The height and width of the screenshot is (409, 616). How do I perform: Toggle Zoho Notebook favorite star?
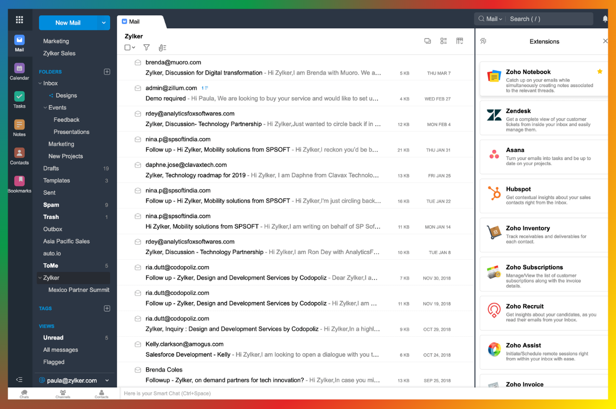pyautogui.click(x=600, y=72)
